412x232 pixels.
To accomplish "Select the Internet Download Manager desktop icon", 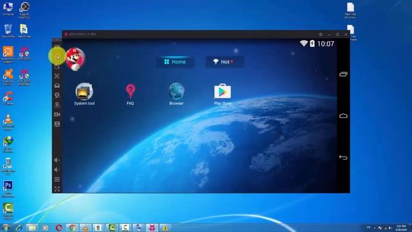I will 8,144.
